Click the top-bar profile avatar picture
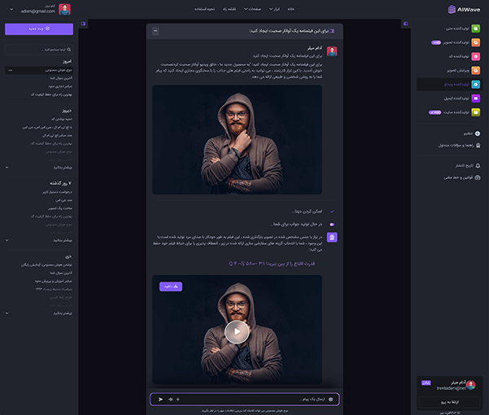Screen dimensions: 489x415 pyautogui.click(x=65, y=9)
